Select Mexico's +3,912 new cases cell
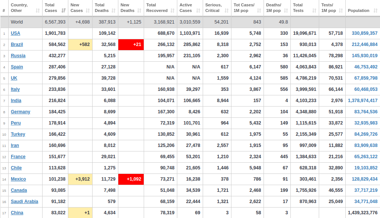This screenshot has height=218, width=380. click(80, 179)
